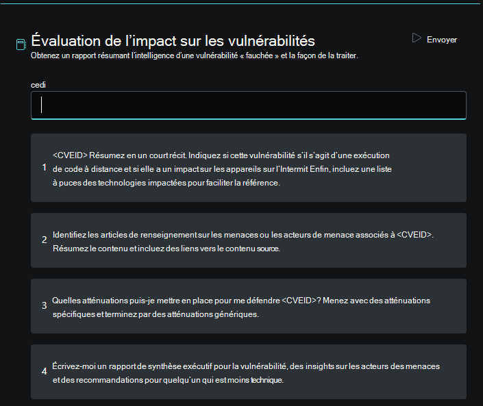Choose prompt 4 executive synthesis report
The height and width of the screenshot is (406, 483).
(248, 372)
